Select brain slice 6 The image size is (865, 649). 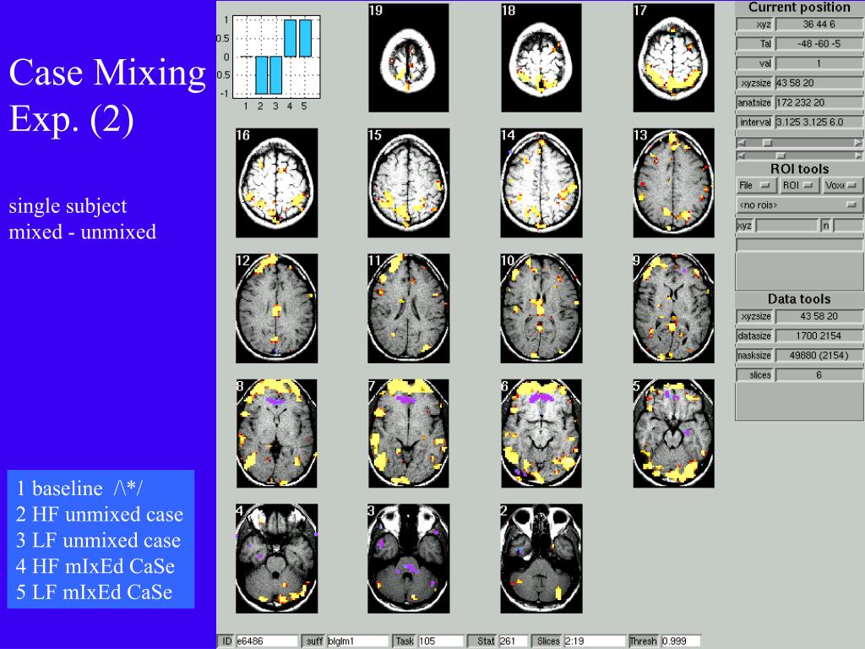pyautogui.click(x=541, y=434)
